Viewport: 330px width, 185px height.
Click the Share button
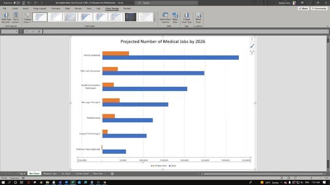pos(304,9)
